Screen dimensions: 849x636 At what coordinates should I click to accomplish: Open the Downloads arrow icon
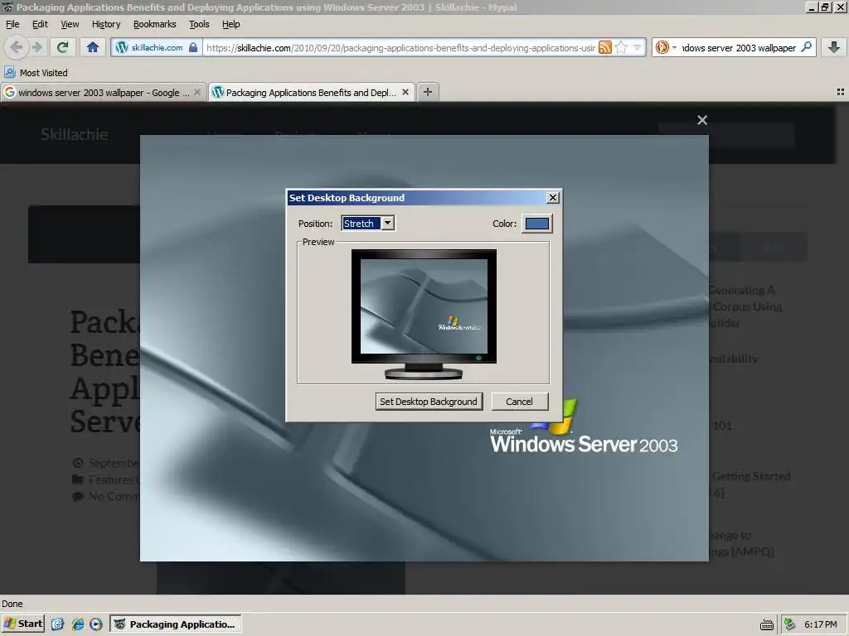click(x=834, y=47)
